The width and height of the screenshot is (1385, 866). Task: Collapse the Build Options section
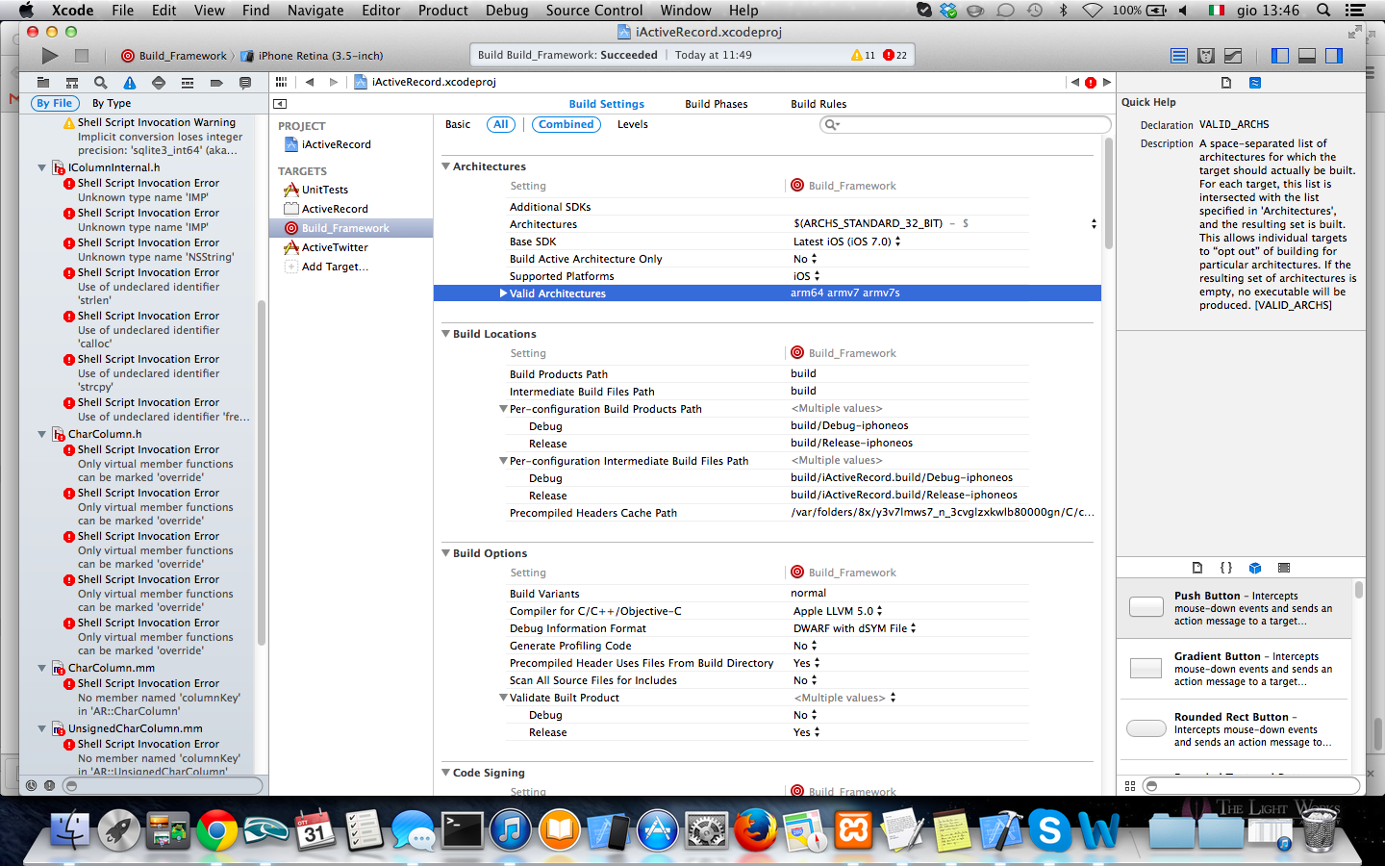pos(446,553)
